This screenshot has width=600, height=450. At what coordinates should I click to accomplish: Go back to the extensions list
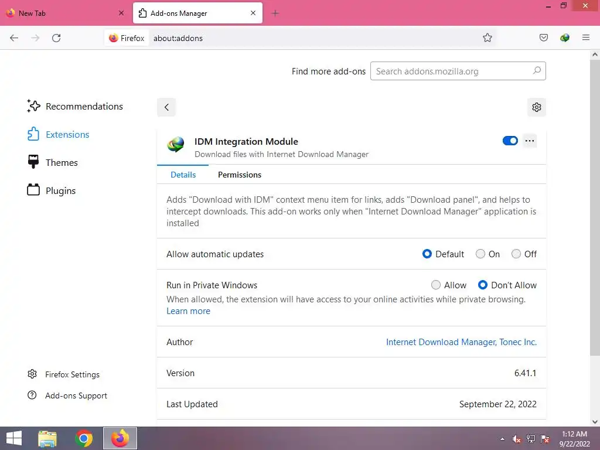166,107
